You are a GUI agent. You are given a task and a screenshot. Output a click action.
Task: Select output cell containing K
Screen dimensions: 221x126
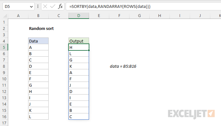[x=79, y=66]
